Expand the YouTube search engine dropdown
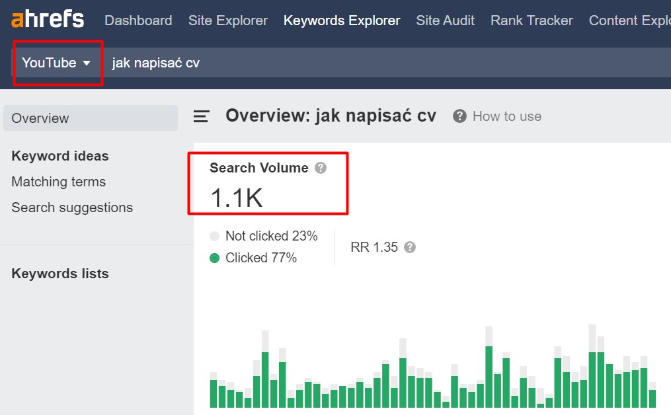The height and width of the screenshot is (415, 671). [x=57, y=63]
